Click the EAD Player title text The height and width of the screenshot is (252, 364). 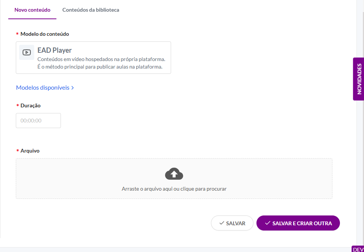click(x=55, y=50)
